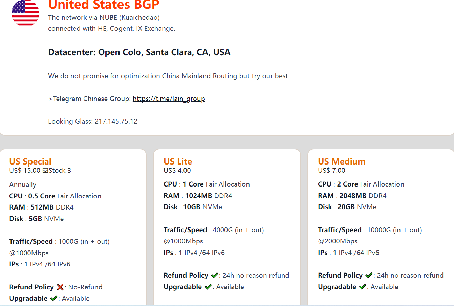This screenshot has width=454, height=306.
Task: Select the US Lite plan title
Action: click(178, 161)
